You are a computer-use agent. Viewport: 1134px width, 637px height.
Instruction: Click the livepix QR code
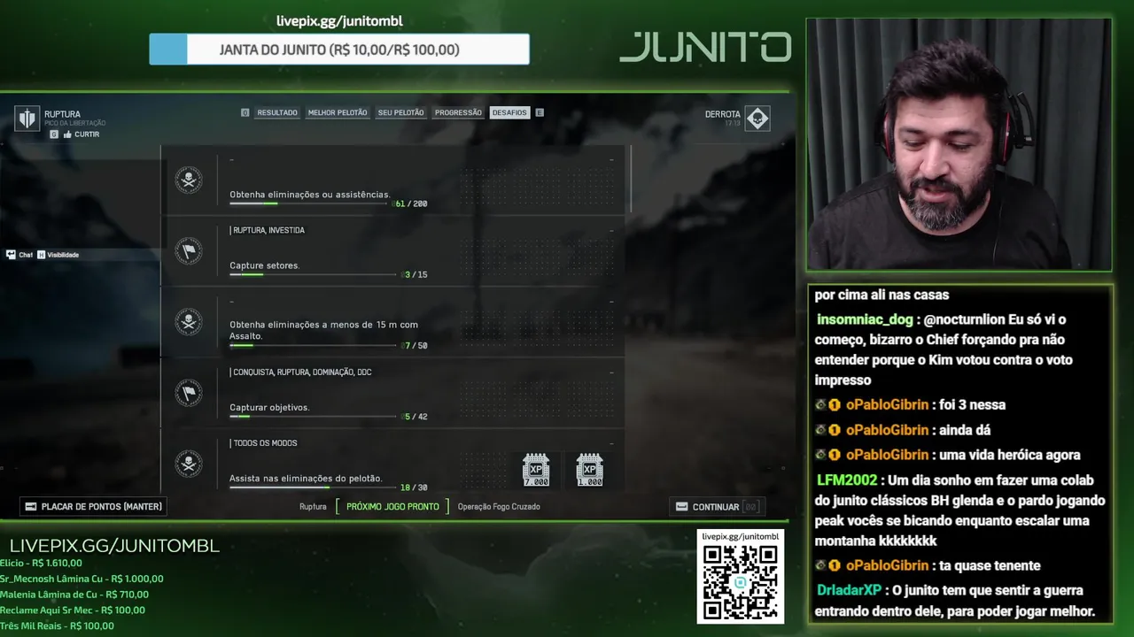coord(741,582)
